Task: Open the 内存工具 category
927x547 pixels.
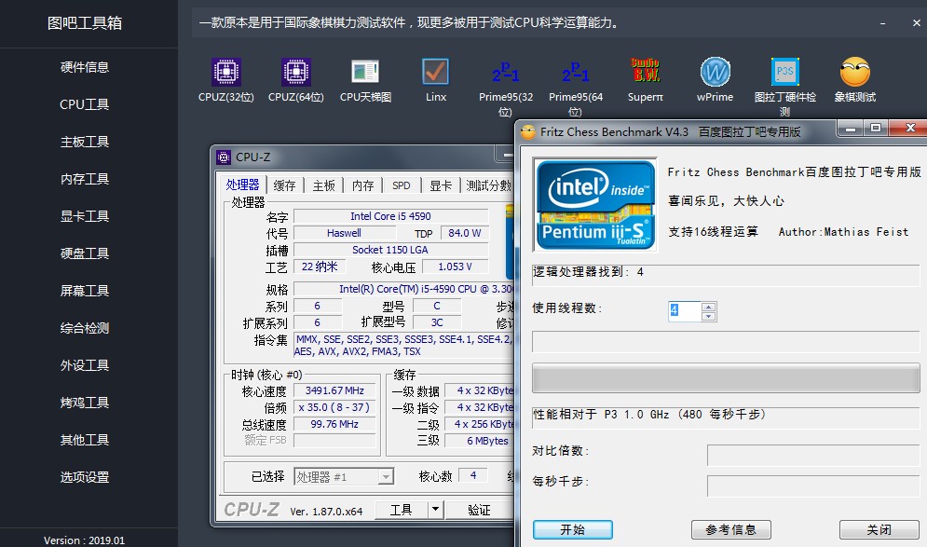Action: tap(85, 179)
